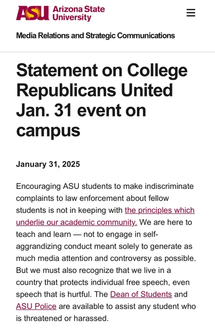Visit the Dean of Students link
This screenshot has height=332, width=215.
(141, 294)
